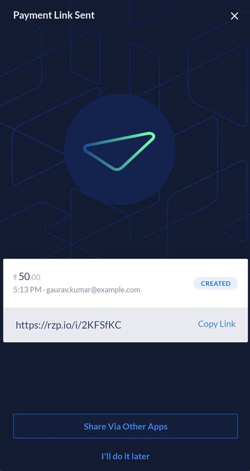Tap the Payment Link Sent title
250x471 pixels.
(54, 15)
